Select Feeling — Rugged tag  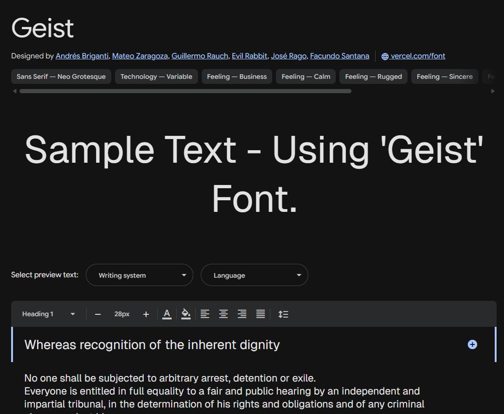pyautogui.click(x=374, y=76)
